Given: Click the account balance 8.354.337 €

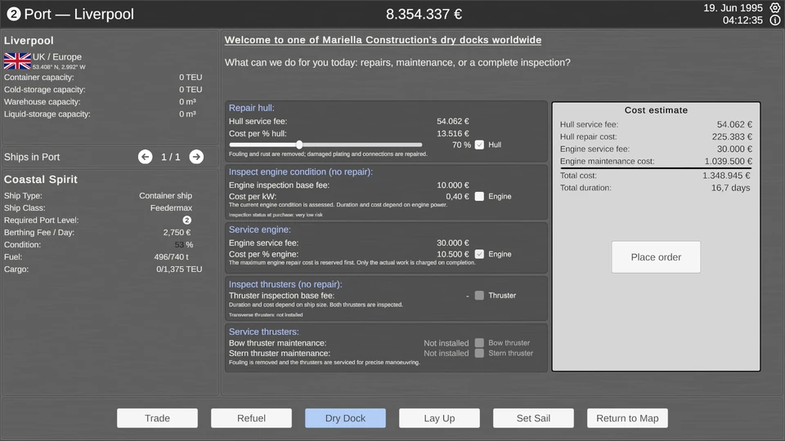Looking at the screenshot, I should coord(424,14).
